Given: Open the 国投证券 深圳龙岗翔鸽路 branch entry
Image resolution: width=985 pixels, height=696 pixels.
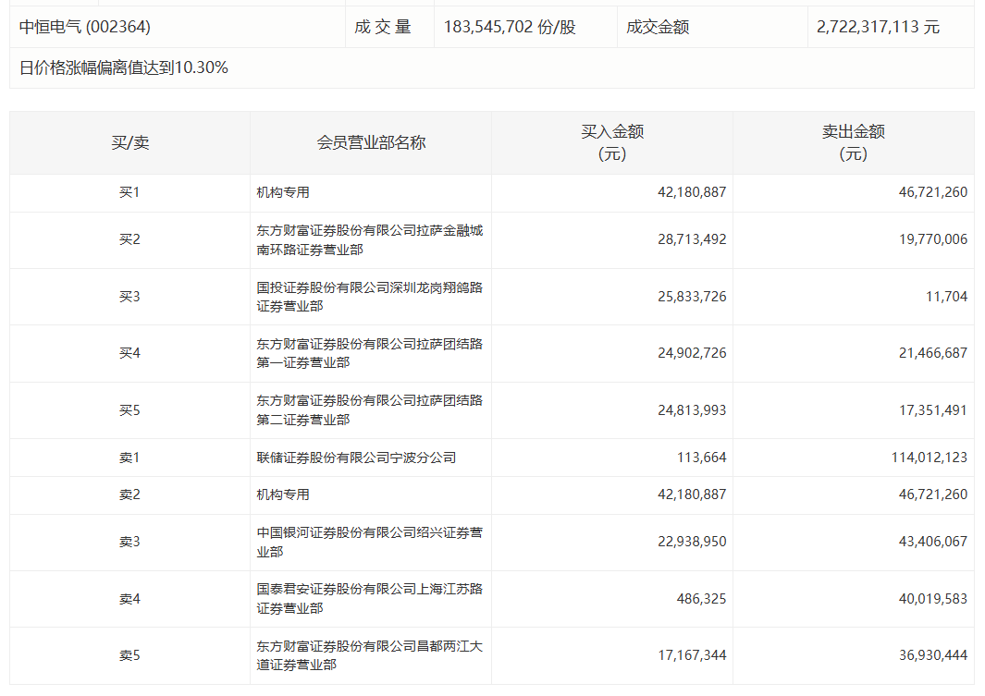Looking at the screenshot, I should [x=369, y=297].
